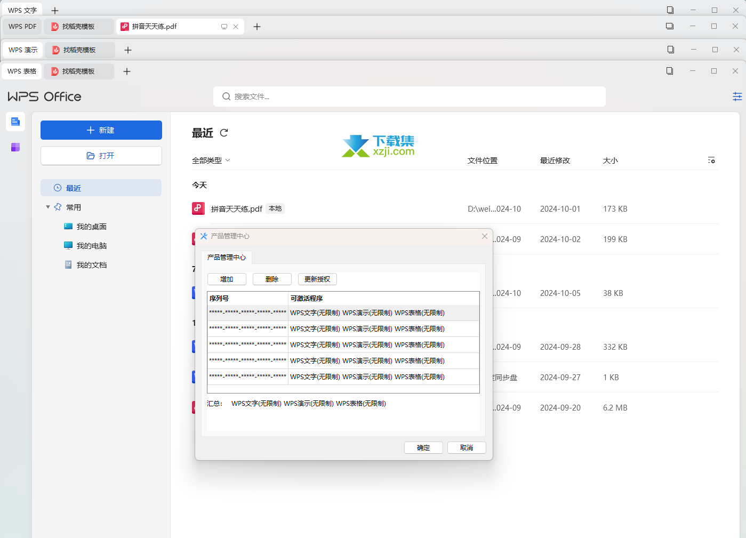Click the window layout icon in WPS PDF title bar
746x538 pixels.
click(670, 26)
